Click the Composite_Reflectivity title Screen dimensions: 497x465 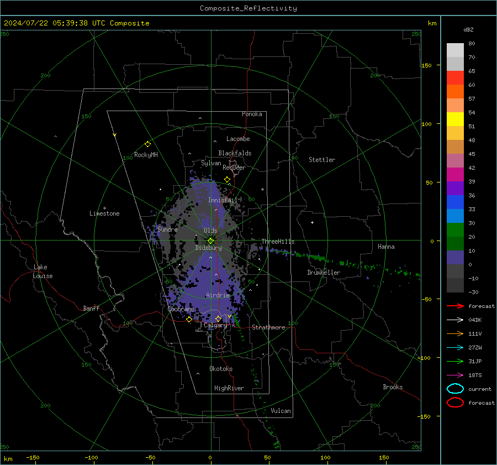pos(248,8)
